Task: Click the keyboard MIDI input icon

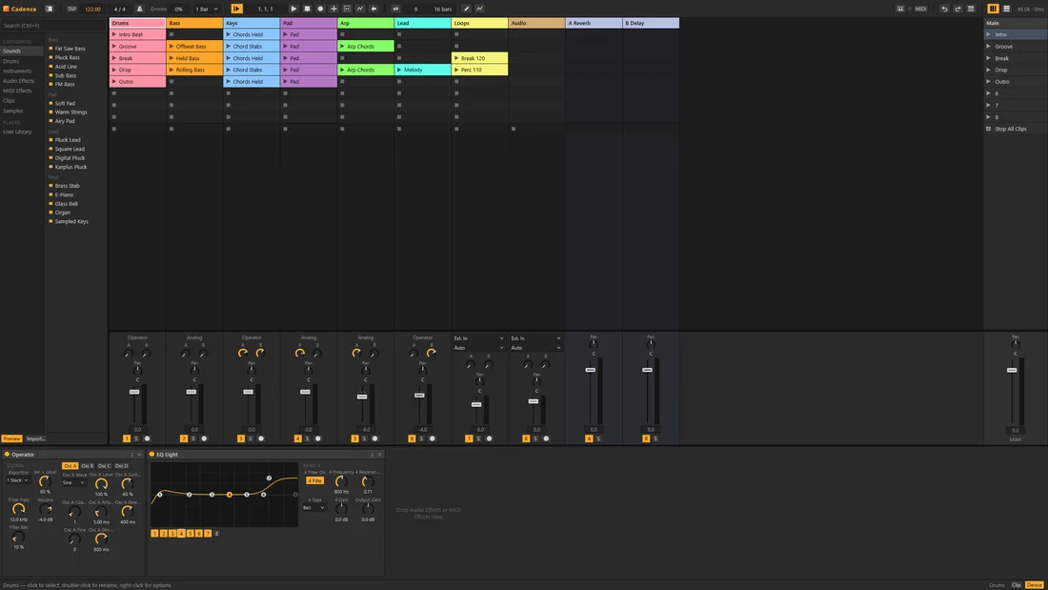Action: point(900,9)
